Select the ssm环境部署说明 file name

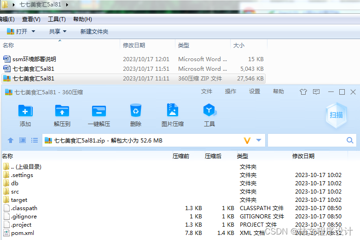[x=34, y=59]
